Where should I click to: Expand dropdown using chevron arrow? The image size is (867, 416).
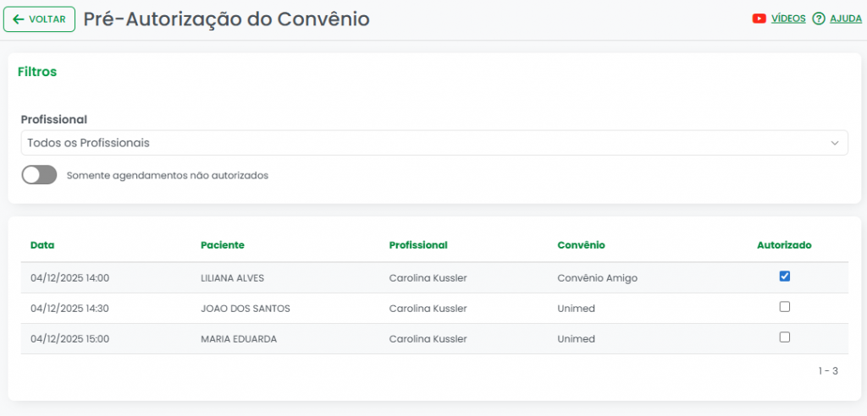pos(835,143)
